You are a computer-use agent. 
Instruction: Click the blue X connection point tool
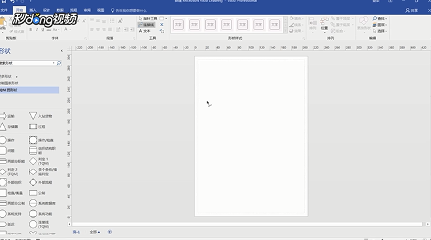click(x=162, y=25)
